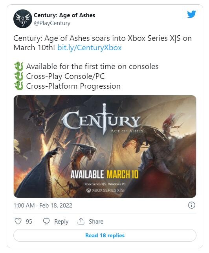Open the Century: Age of Ashes profile avatar

pyautogui.click(x=23, y=19)
